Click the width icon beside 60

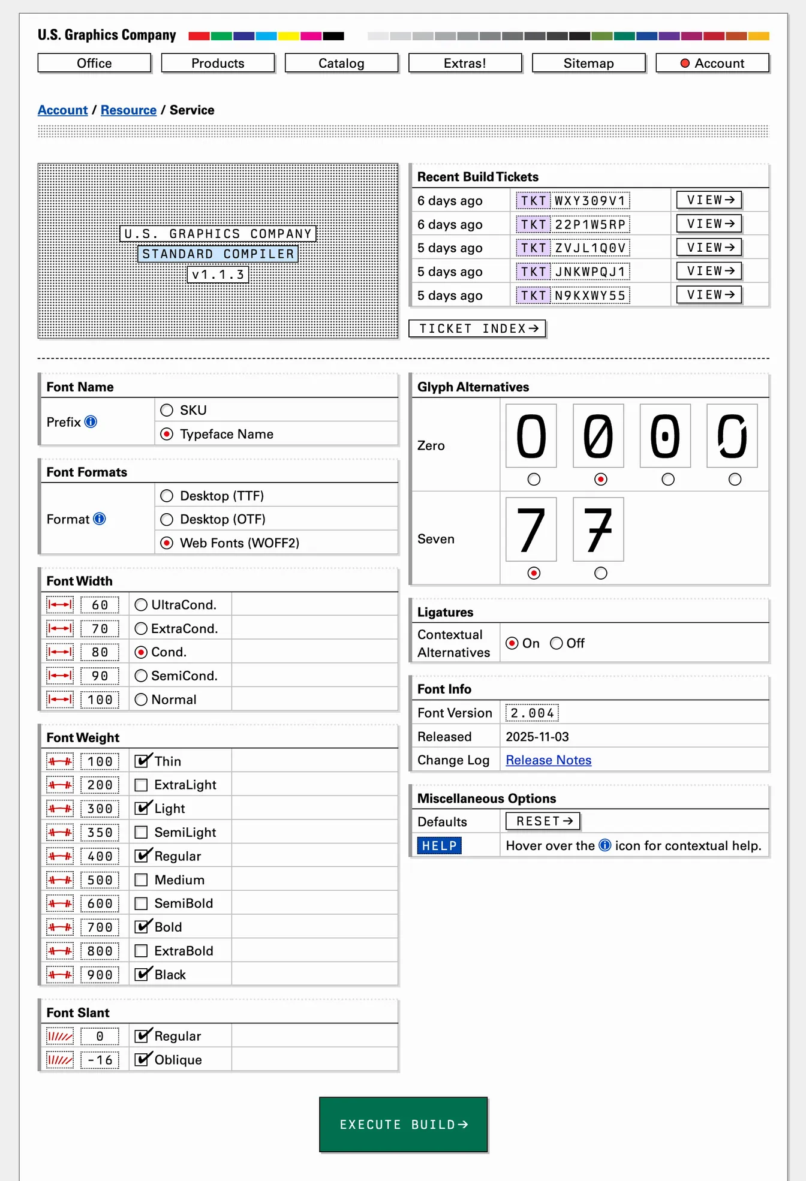click(60, 604)
